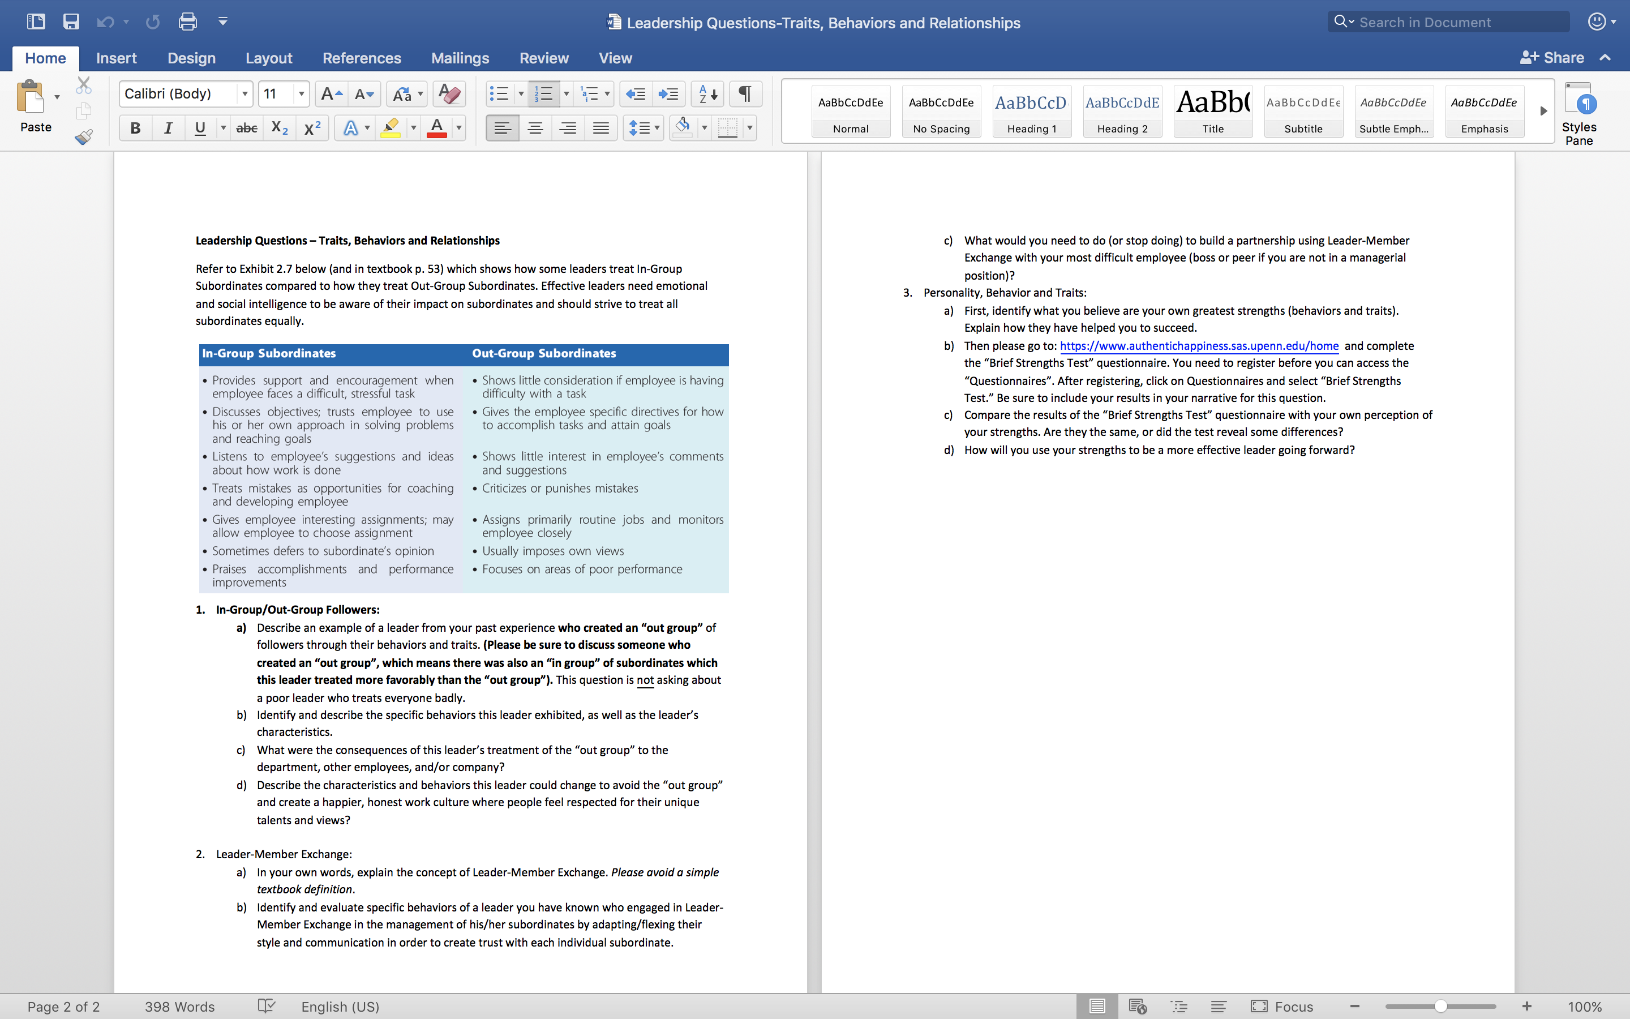Toggle bold formatting
Screen dimensions: 1630x1019
coord(135,127)
